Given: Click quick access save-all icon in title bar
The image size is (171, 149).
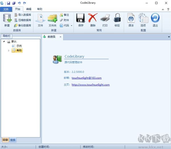Looking at the screenshot, I should click(14, 3).
